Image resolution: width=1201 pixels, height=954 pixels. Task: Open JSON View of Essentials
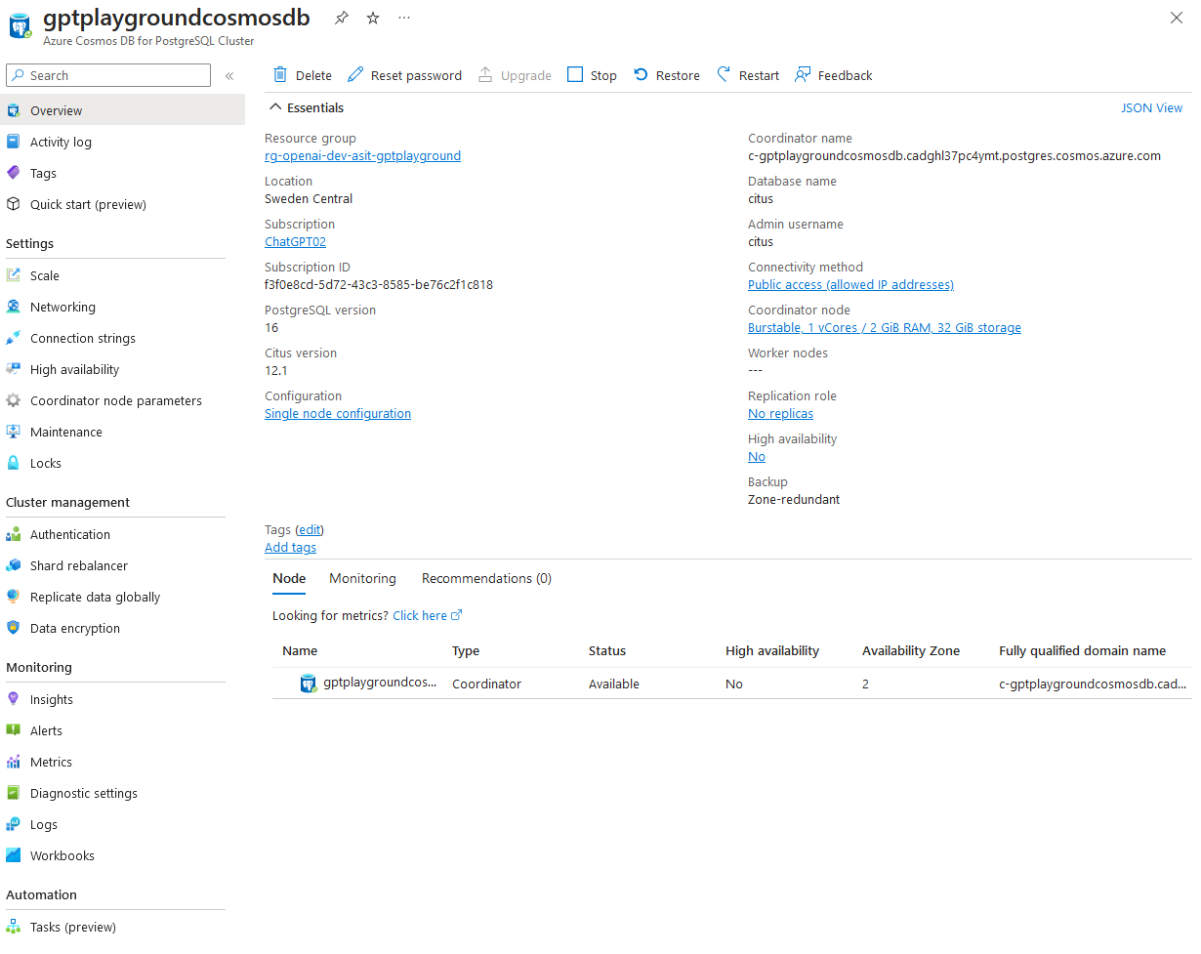point(1151,107)
